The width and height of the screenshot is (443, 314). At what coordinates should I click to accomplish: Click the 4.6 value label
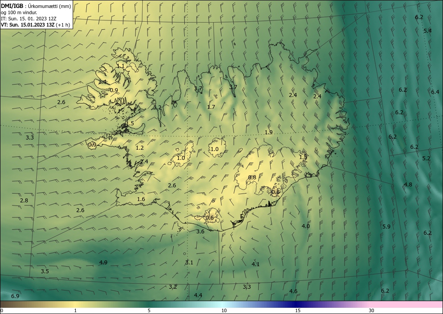tap(293, 291)
